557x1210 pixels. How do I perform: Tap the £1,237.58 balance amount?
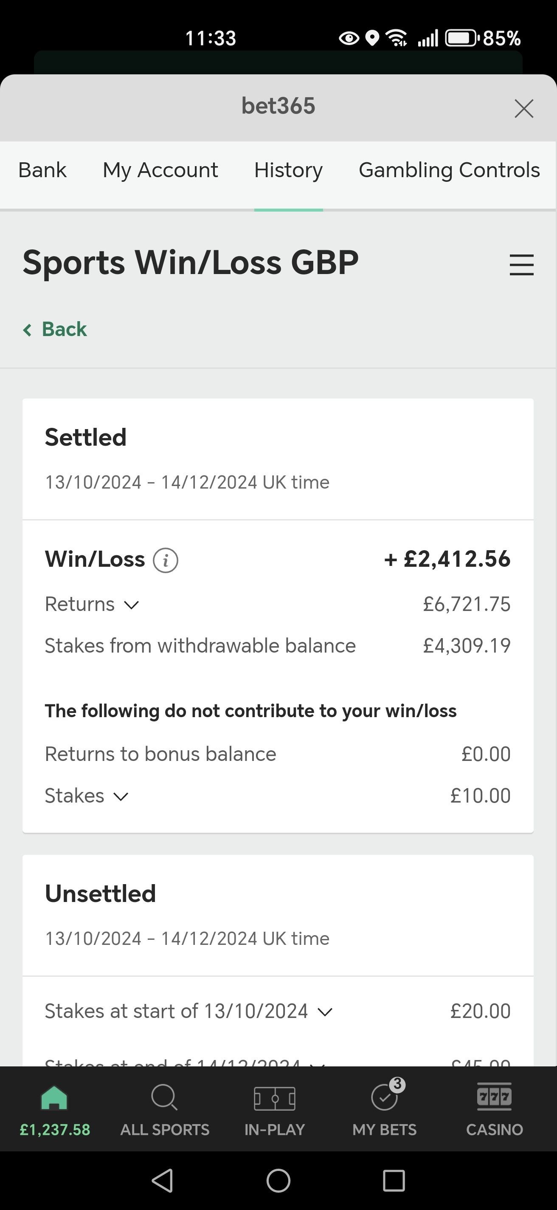click(x=55, y=1130)
